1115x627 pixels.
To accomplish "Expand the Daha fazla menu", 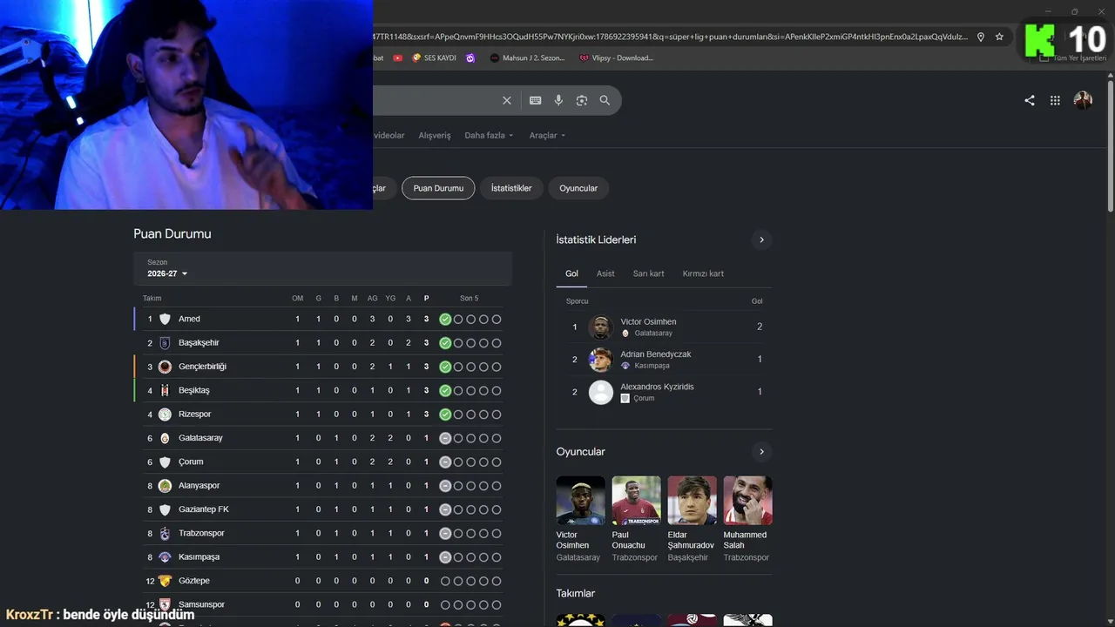I will pos(489,135).
